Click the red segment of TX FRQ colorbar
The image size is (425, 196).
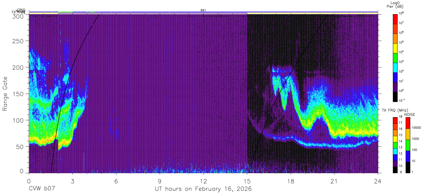(396, 120)
